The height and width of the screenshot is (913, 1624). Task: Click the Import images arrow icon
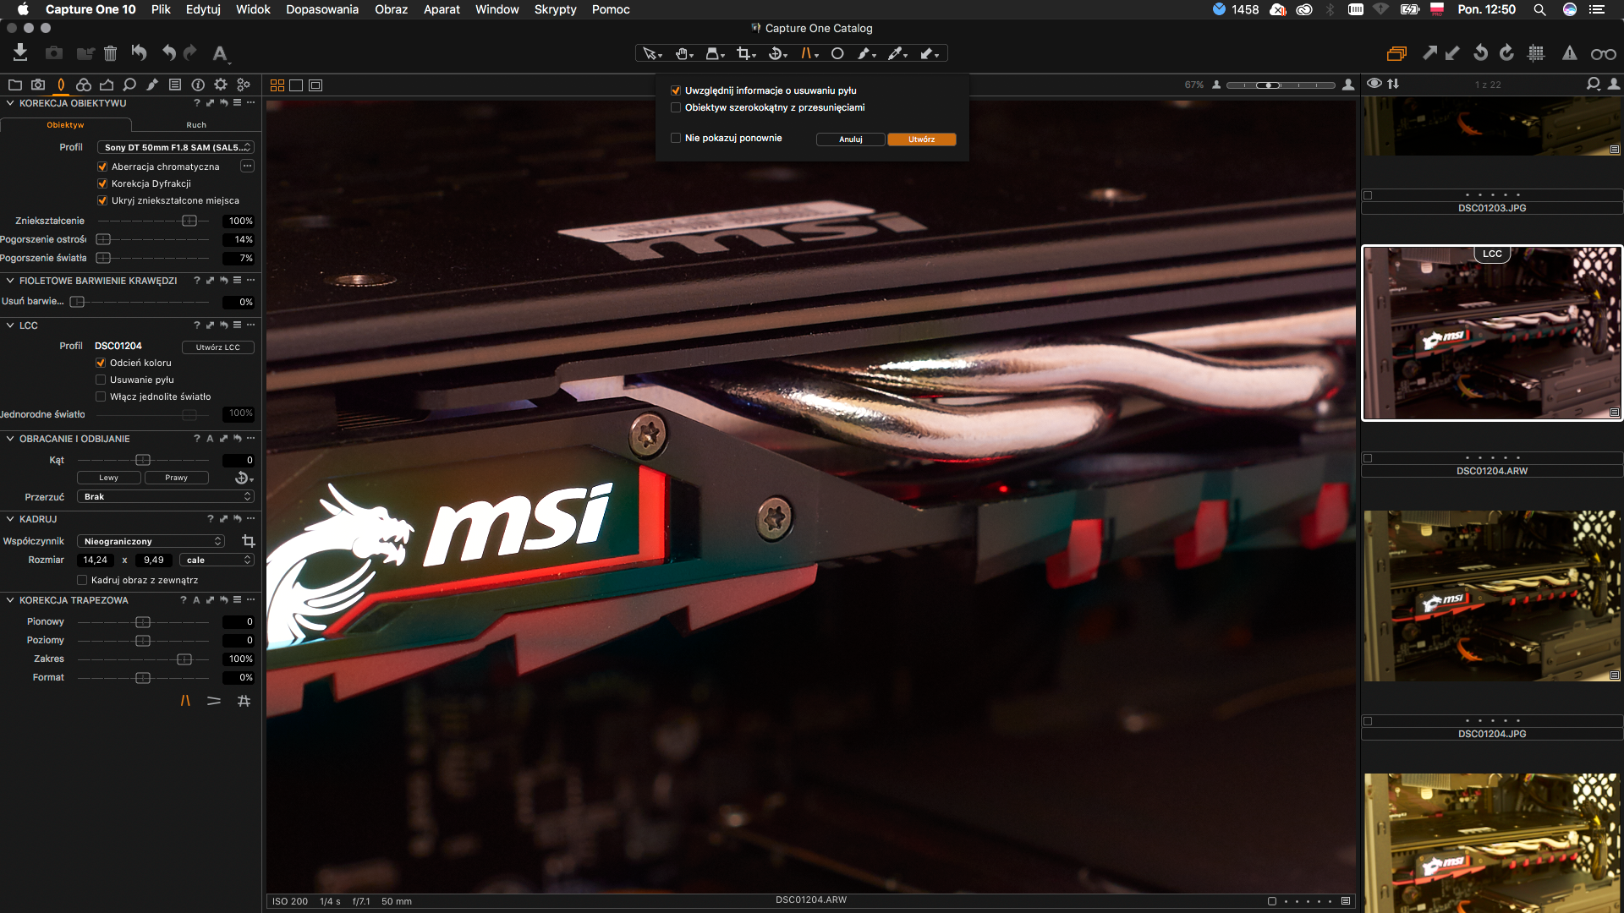[20, 53]
